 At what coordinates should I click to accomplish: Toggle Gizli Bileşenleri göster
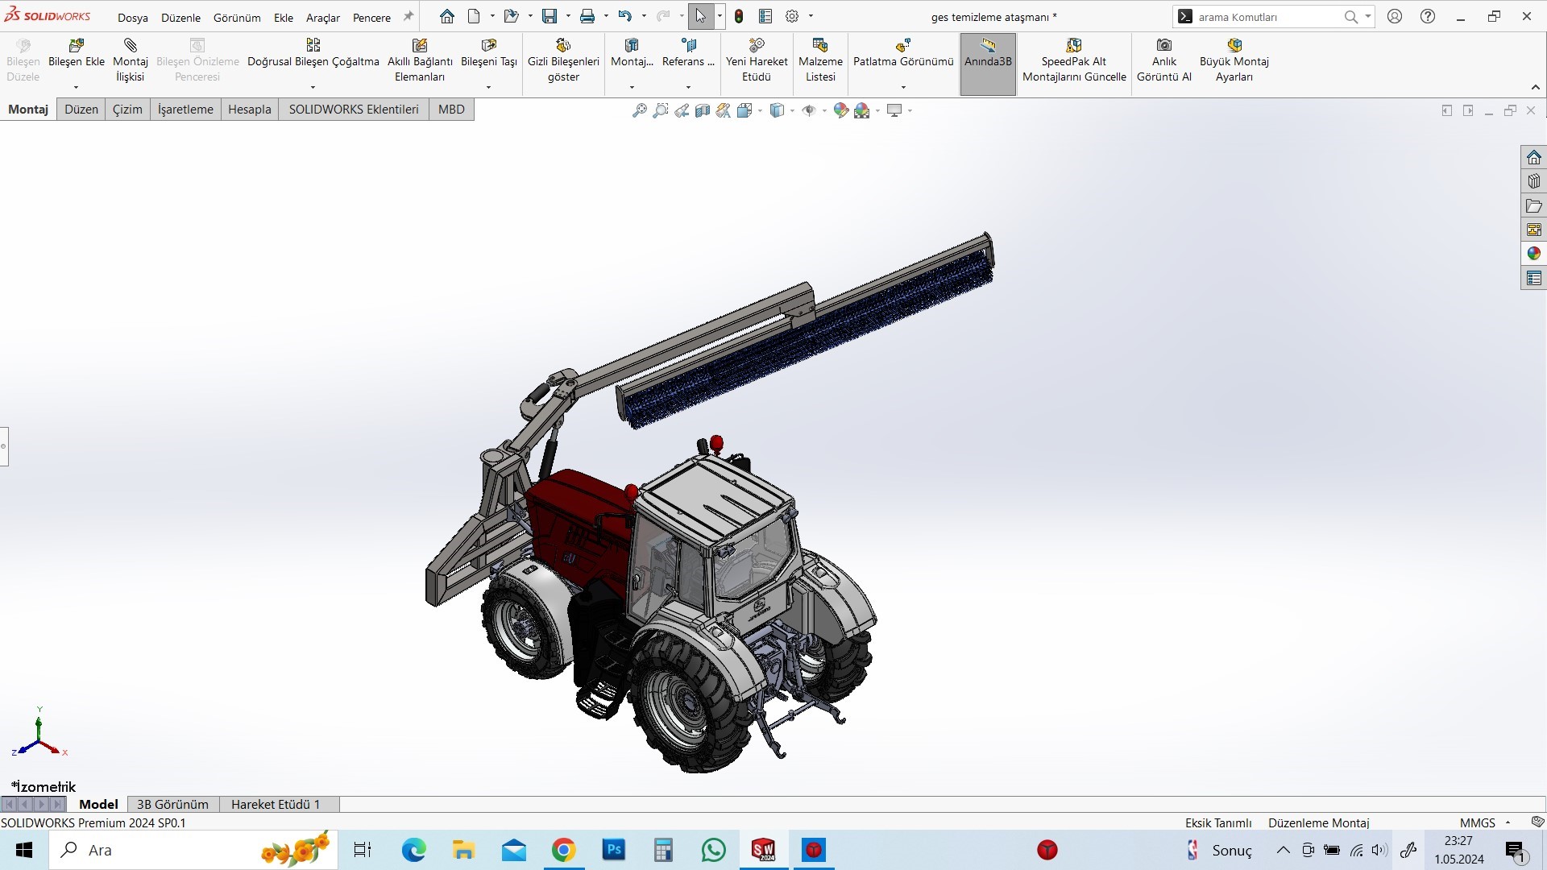click(563, 61)
